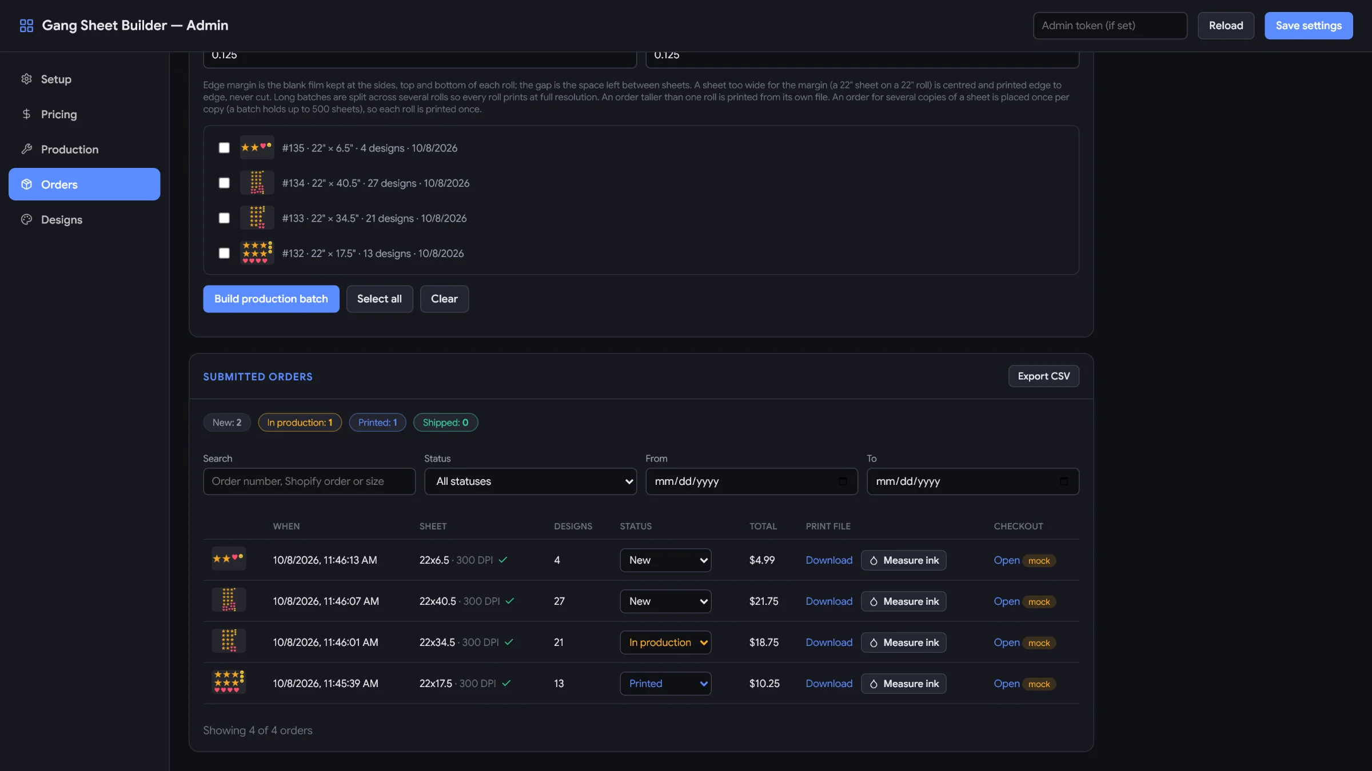Viewport: 1372px width, 771px height.
Task: Click thumbnail for batch item #134
Action: point(257,183)
